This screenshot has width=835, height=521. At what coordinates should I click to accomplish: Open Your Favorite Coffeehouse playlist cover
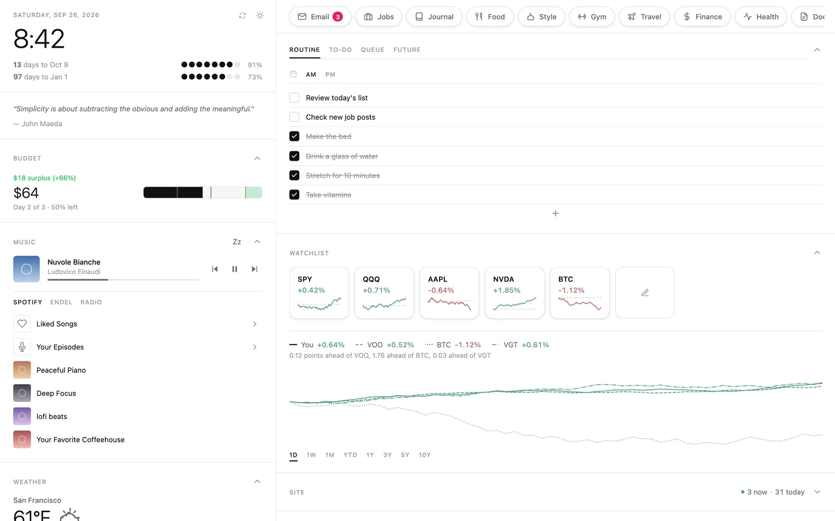click(x=22, y=440)
